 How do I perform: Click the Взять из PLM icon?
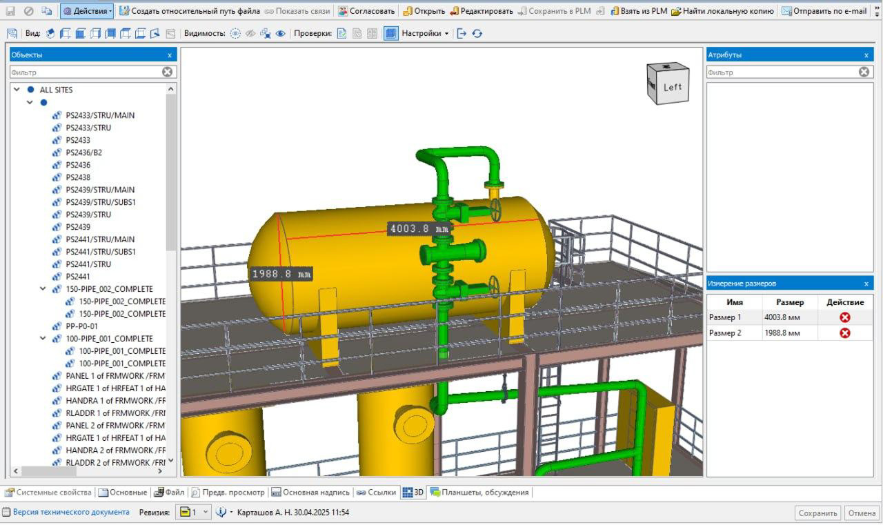pyautogui.click(x=615, y=11)
